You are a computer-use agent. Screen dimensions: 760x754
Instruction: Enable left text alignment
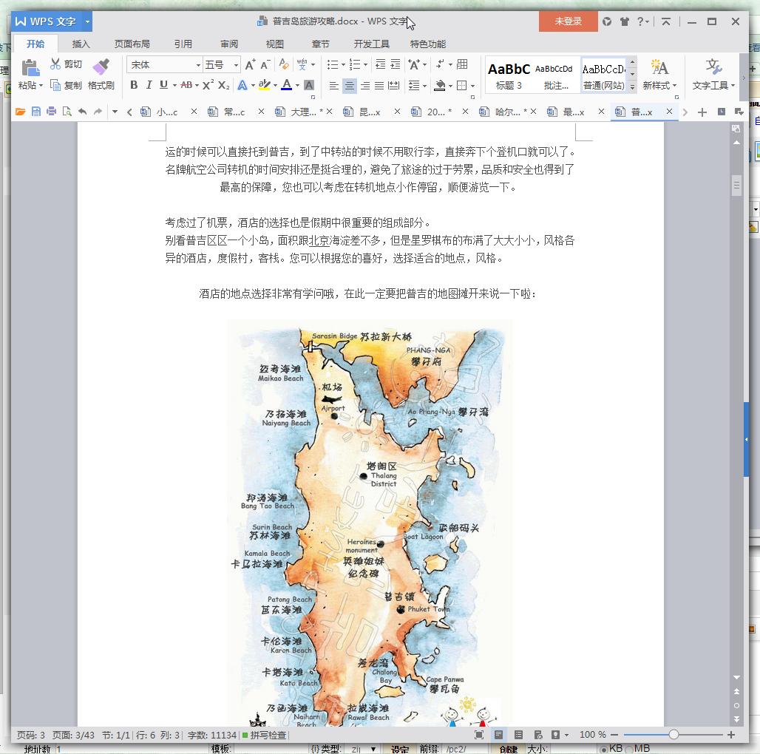[x=334, y=86]
